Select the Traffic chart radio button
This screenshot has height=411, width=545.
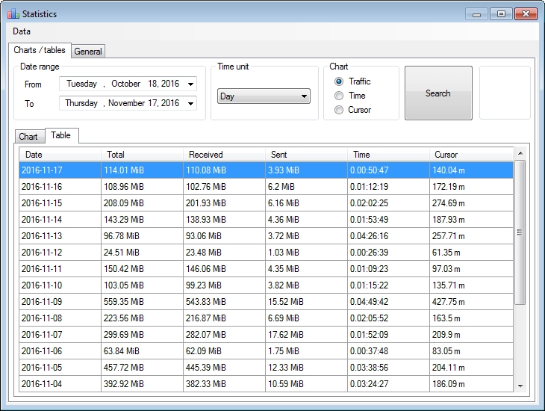coord(338,81)
